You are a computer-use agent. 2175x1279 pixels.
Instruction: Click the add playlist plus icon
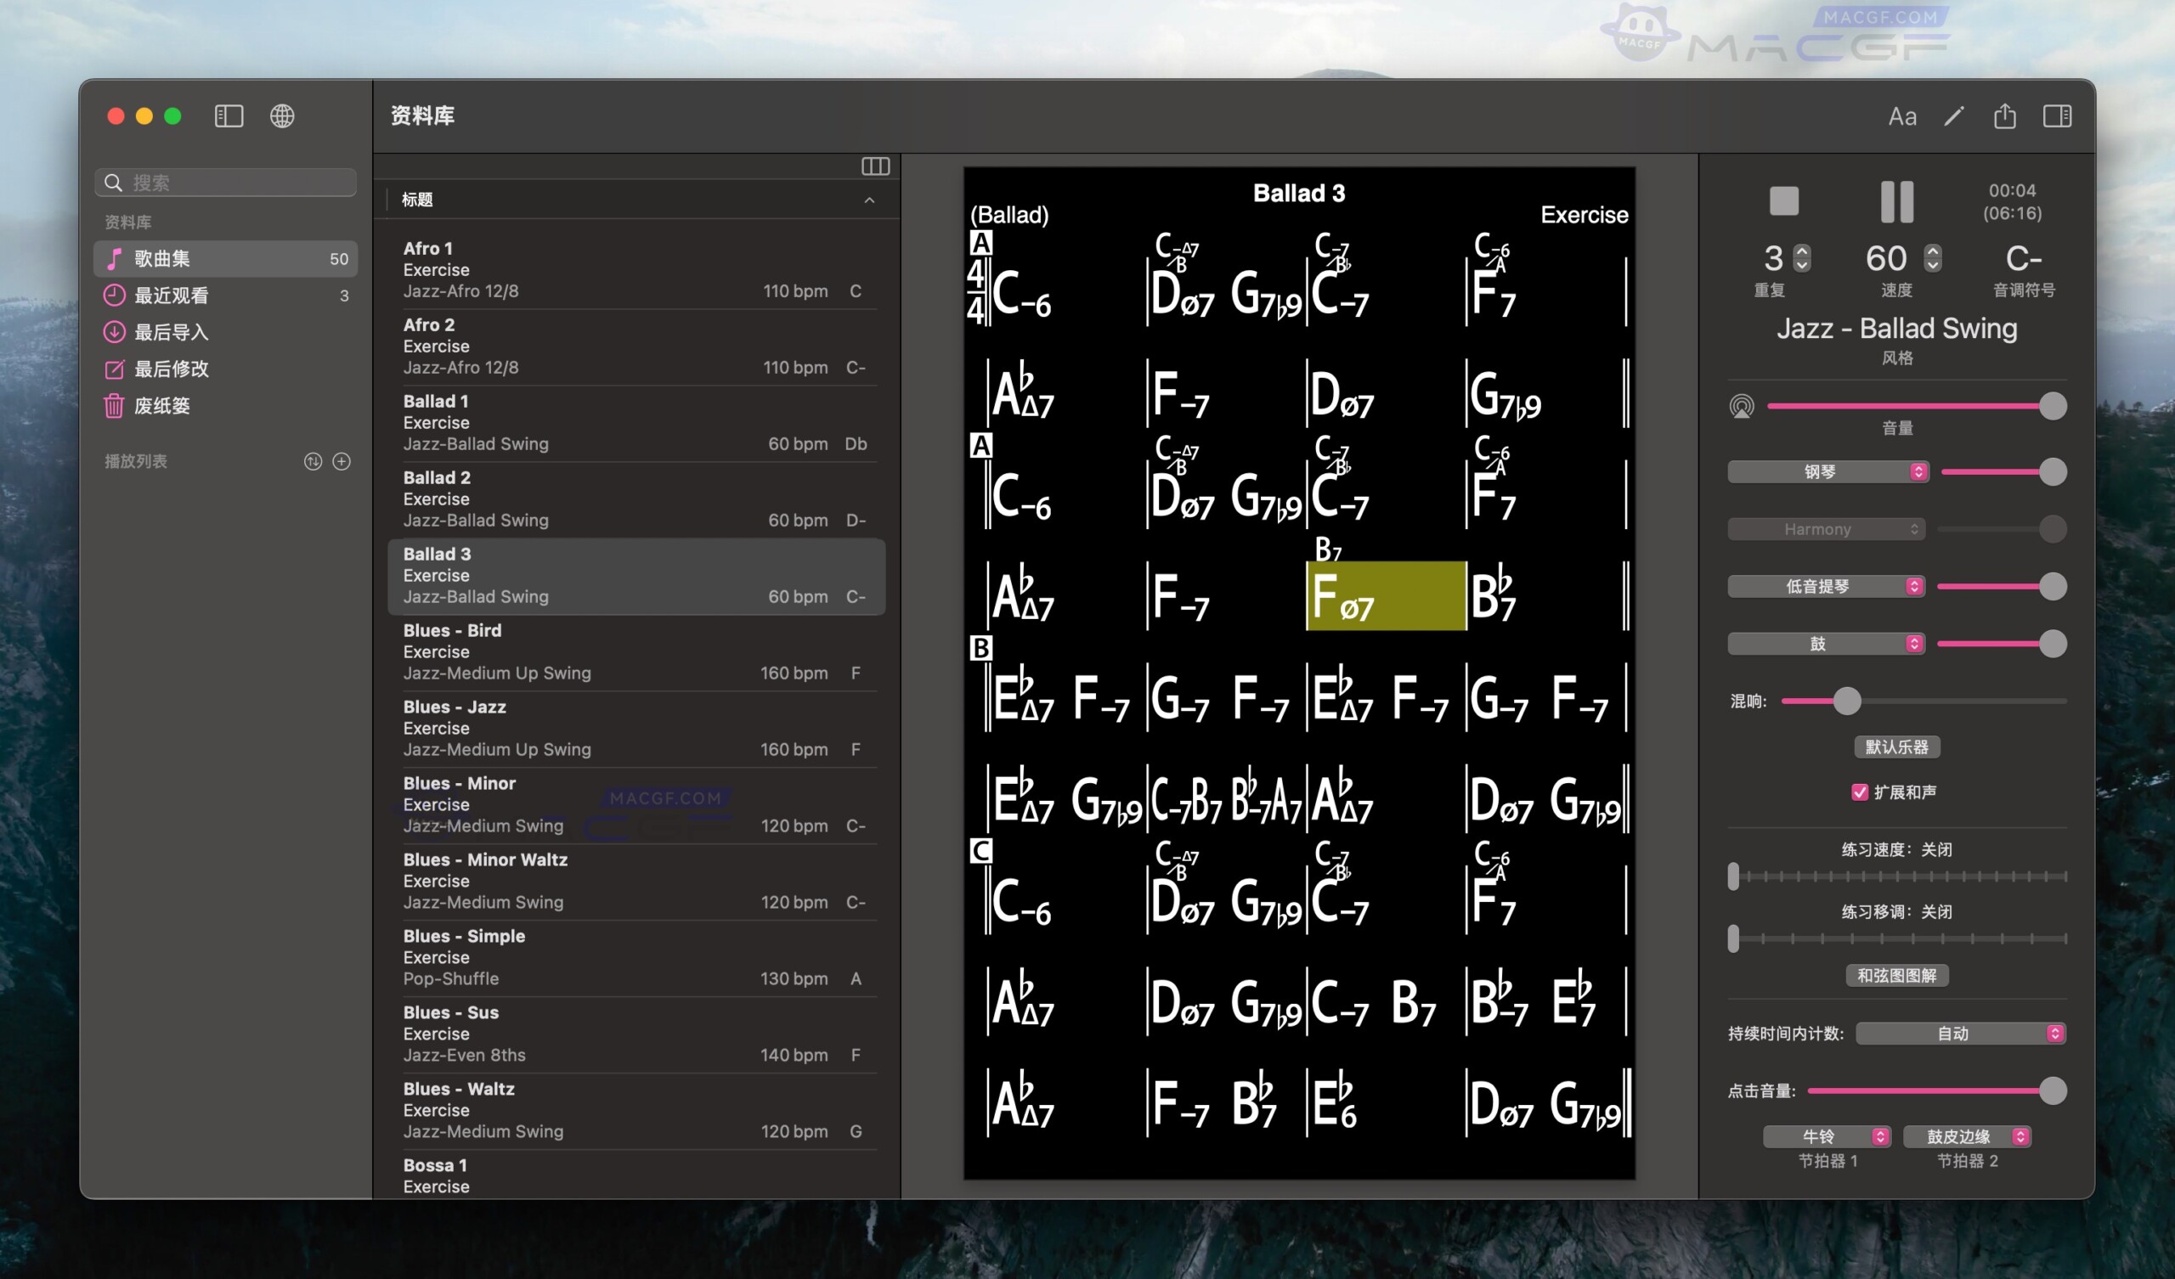[342, 462]
